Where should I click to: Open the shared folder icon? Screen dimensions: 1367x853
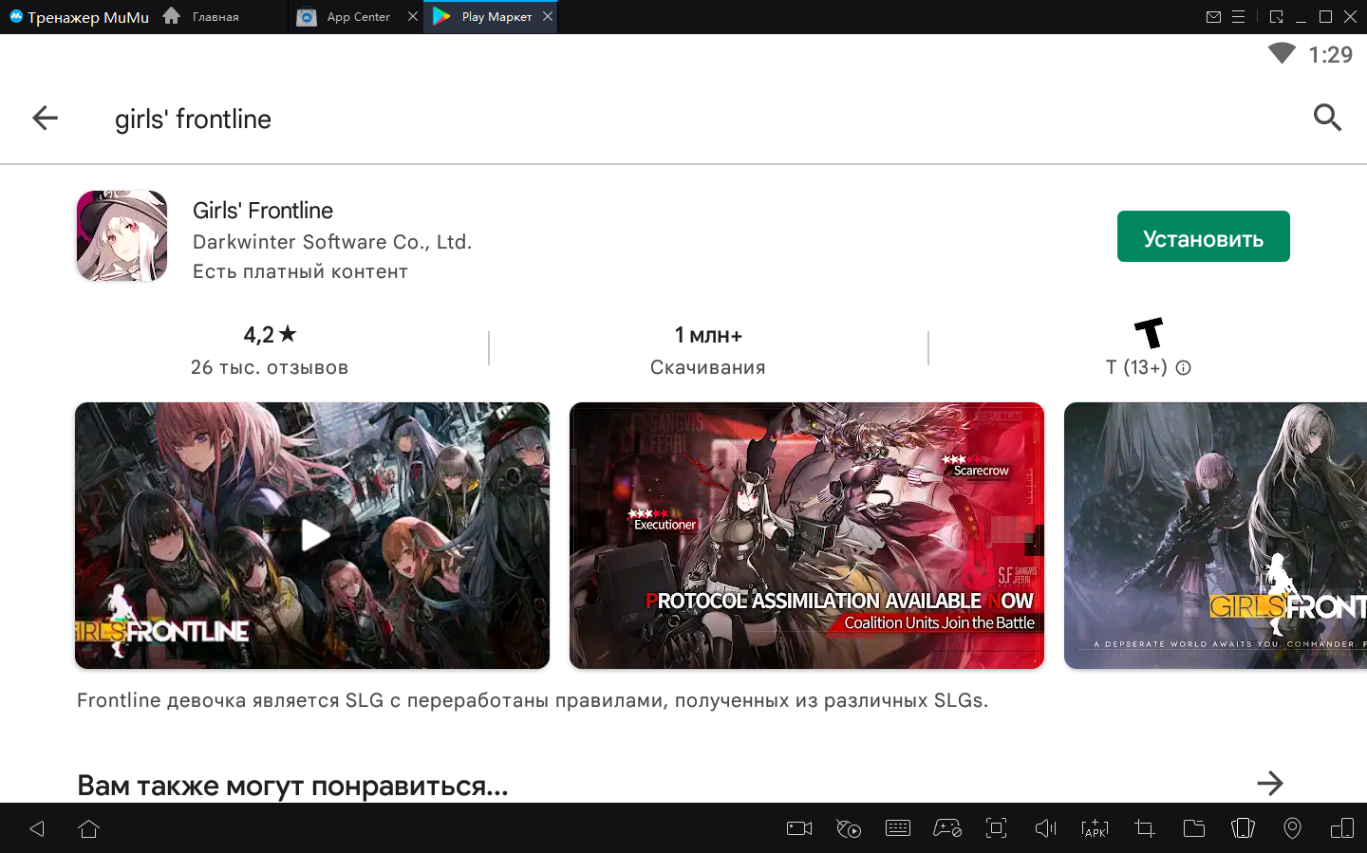[x=1193, y=828]
